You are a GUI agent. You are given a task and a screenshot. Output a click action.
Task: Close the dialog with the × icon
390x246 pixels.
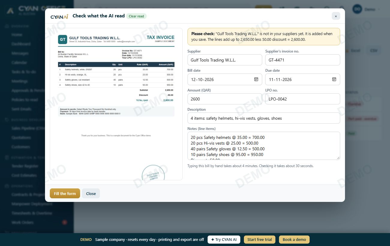[x=336, y=16]
